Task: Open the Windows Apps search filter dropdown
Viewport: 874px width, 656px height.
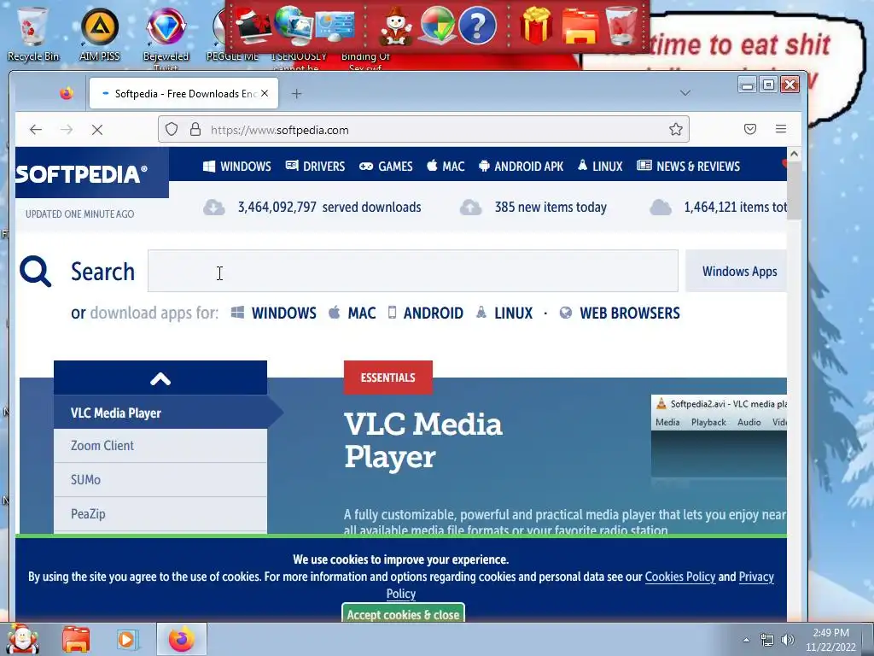Action: pyautogui.click(x=738, y=271)
